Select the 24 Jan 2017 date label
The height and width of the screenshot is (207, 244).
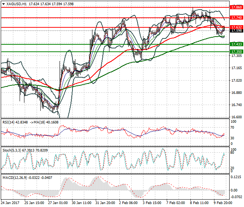point(10,203)
